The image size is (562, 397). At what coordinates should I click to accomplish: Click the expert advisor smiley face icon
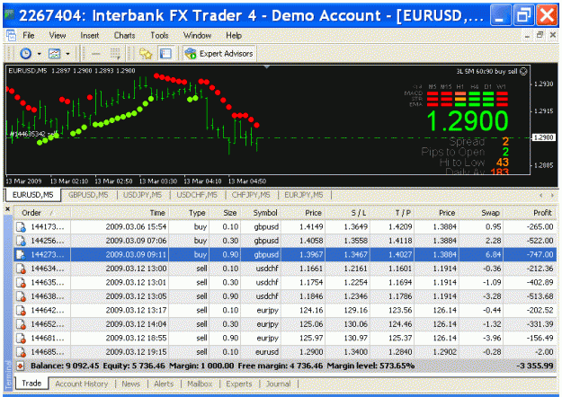[x=523, y=71]
